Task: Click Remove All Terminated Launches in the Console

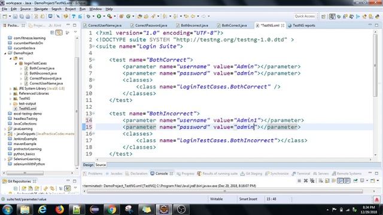Action: coord(312,180)
